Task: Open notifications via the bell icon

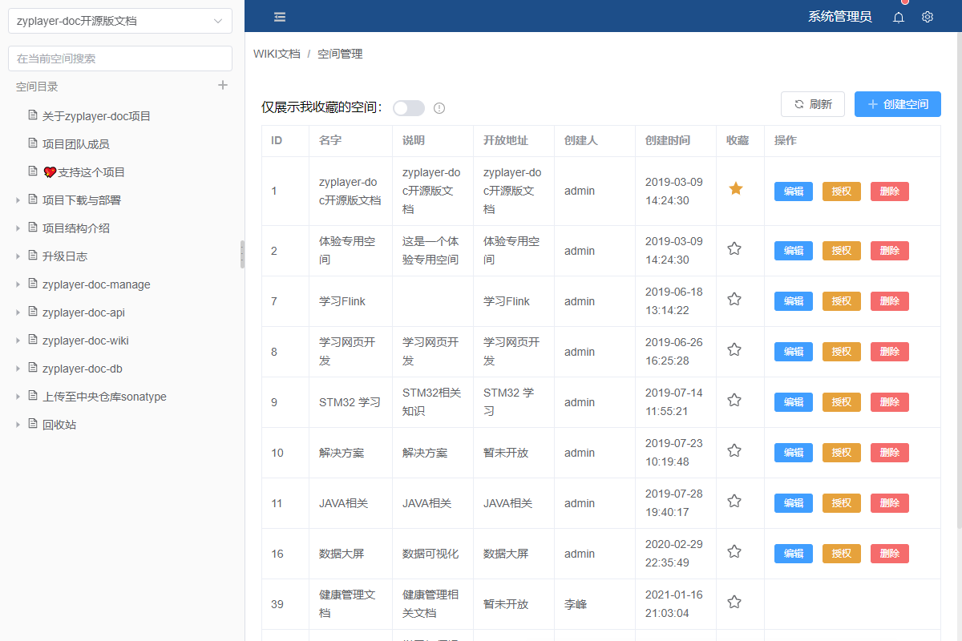Action: click(899, 17)
